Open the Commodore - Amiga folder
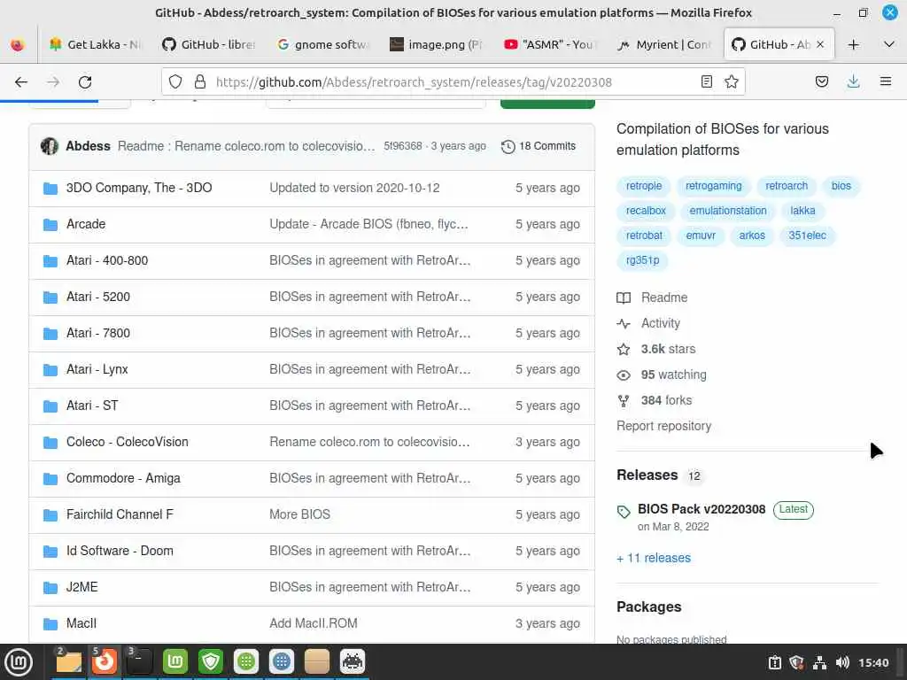The image size is (907, 680). [123, 479]
